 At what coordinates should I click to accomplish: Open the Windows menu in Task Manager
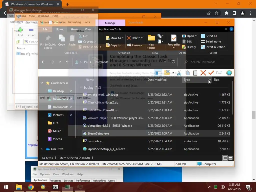click(43, 16)
